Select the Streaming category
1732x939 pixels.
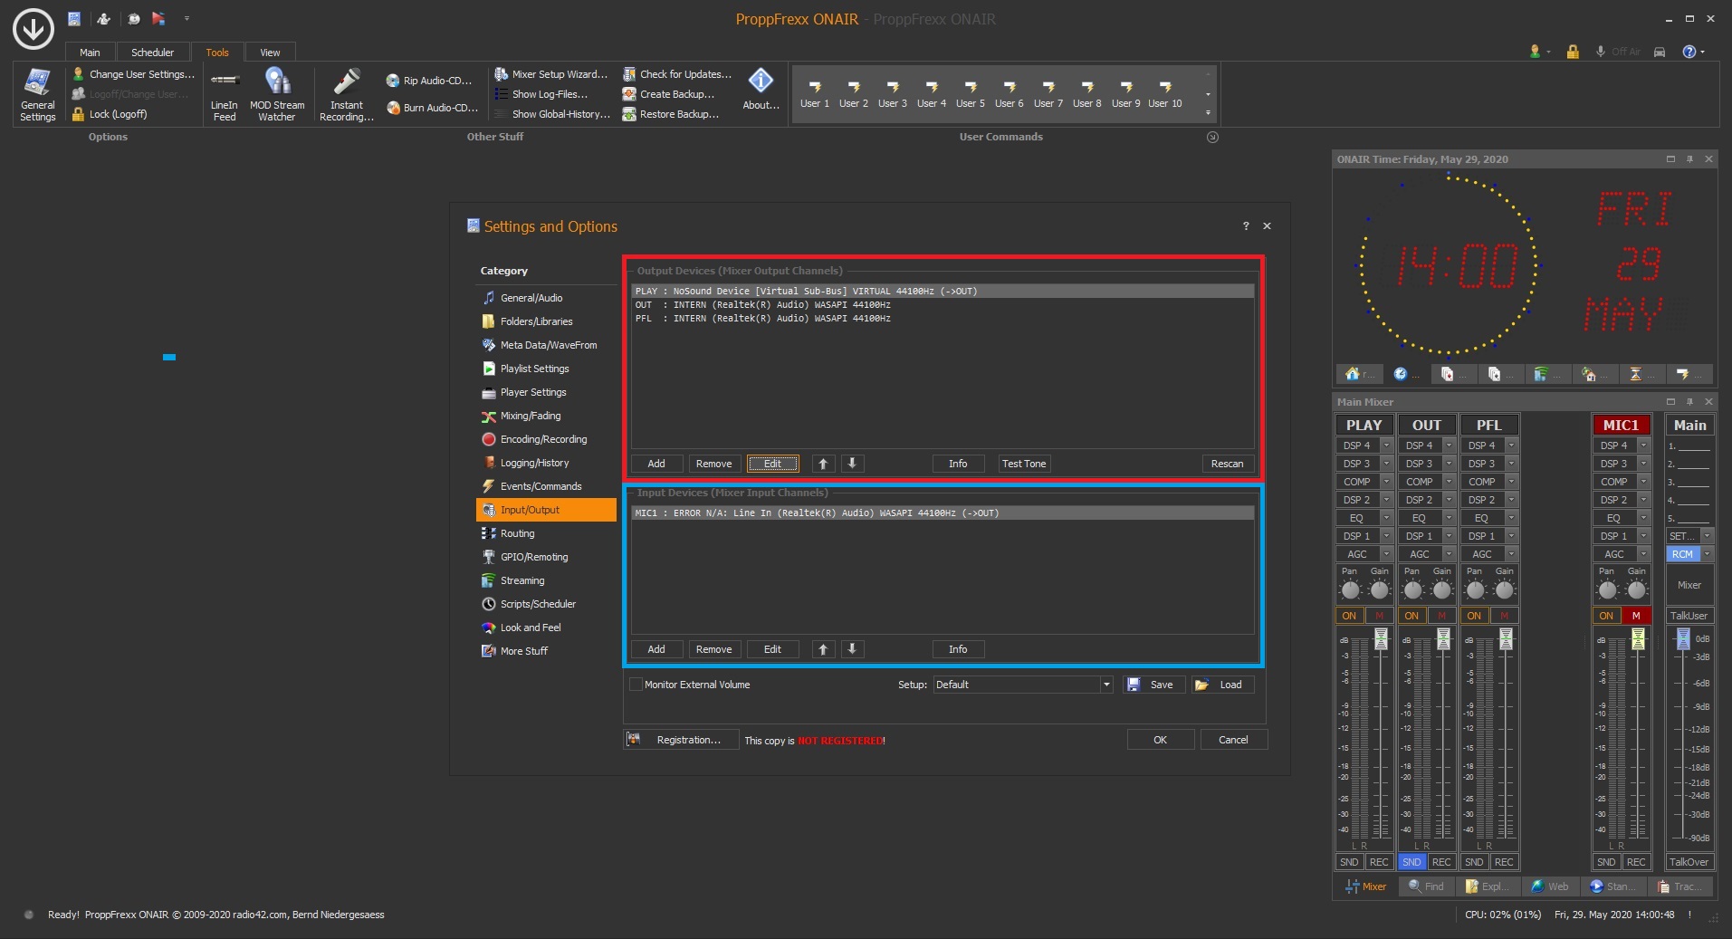pyautogui.click(x=522, y=580)
